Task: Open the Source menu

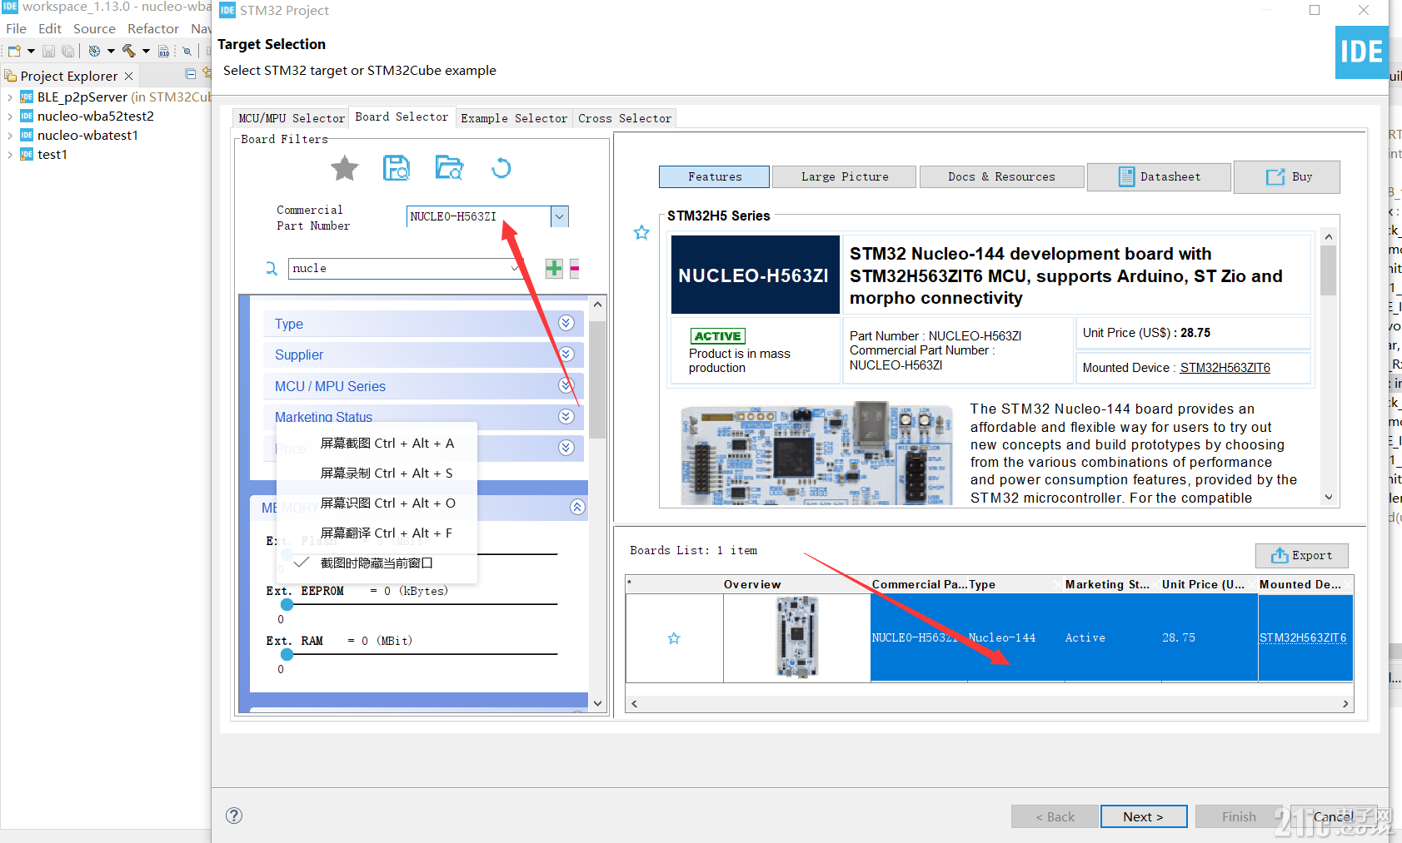Action: 94,28
